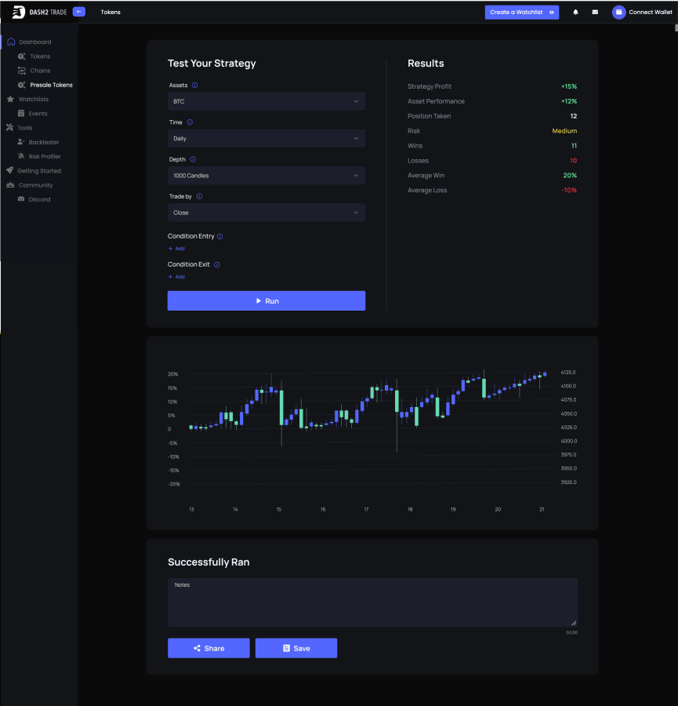
Task: Click the Dashboard home icon
Action: tap(11, 42)
